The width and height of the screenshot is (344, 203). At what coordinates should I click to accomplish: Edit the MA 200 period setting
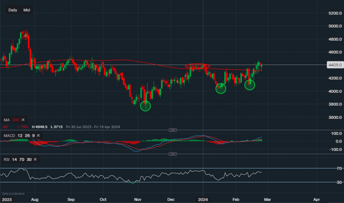point(16,120)
